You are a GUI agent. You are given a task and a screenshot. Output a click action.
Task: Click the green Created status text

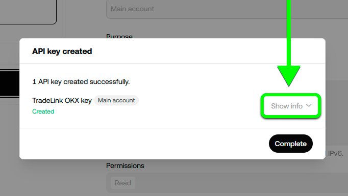[43, 111]
